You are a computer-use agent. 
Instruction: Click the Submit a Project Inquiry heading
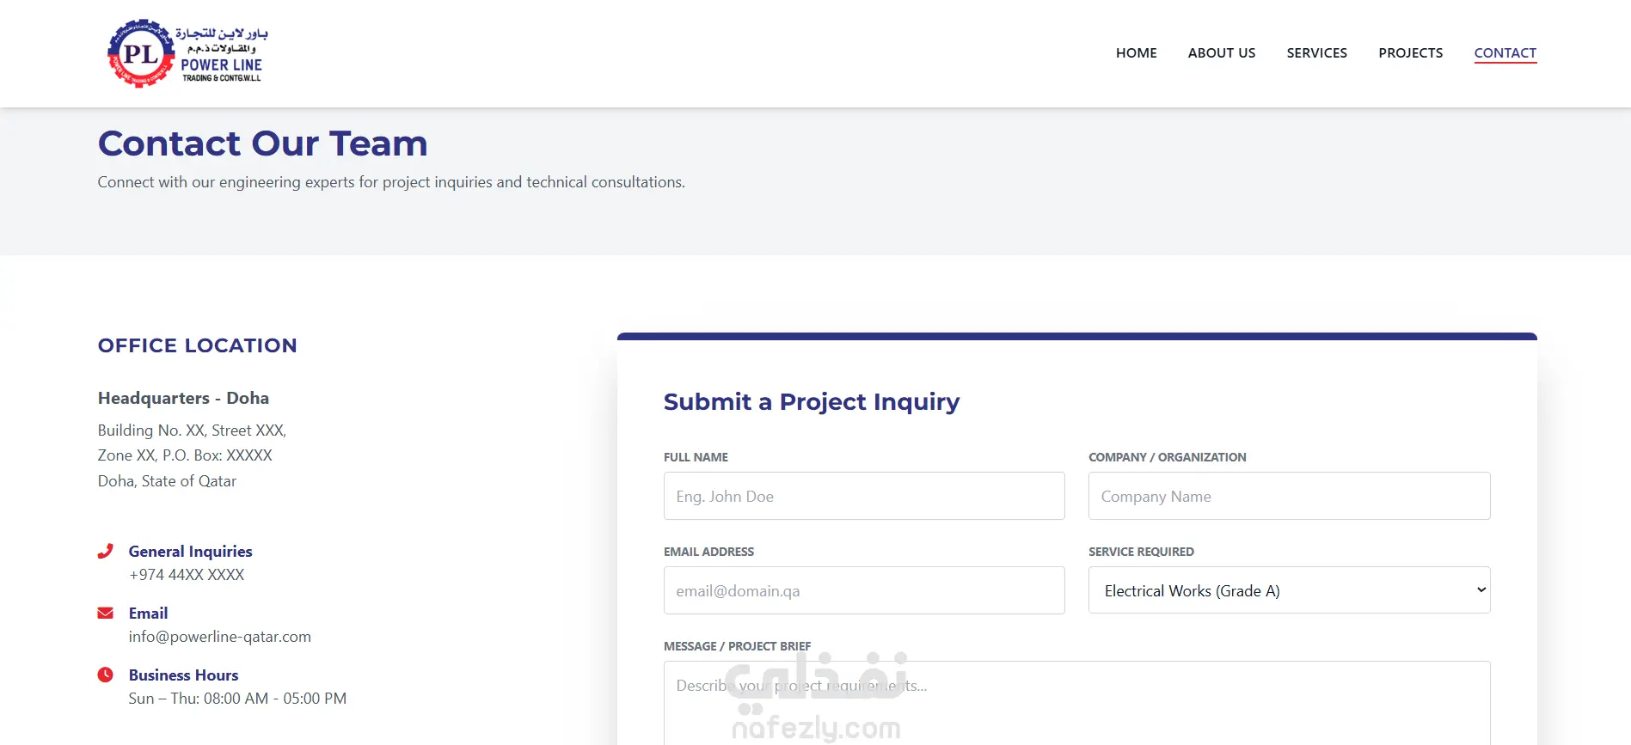pos(811,402)
